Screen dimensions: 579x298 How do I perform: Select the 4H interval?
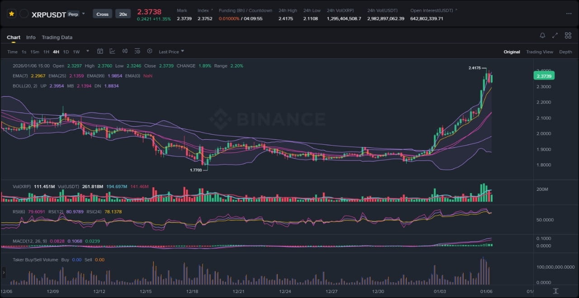point(56,52)
